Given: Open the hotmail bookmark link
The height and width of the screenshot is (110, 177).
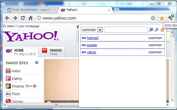Looking at the screenshot, I should pyautogui.click(x=93, y=38).
